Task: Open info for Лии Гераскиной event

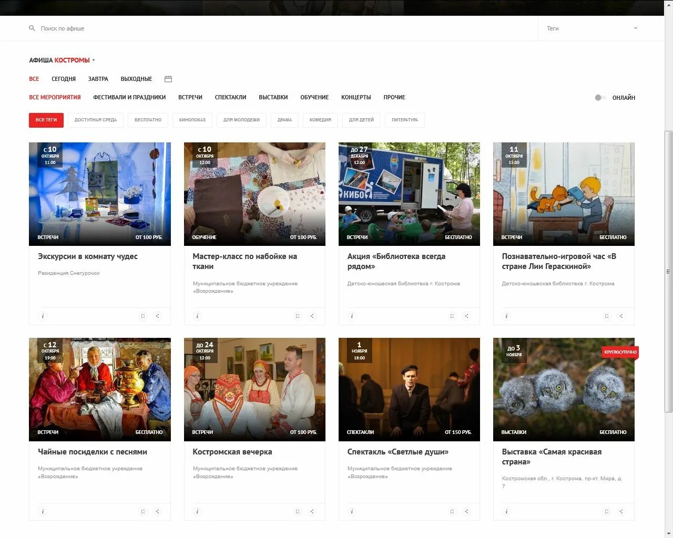Action: click(x=507, y=316)
